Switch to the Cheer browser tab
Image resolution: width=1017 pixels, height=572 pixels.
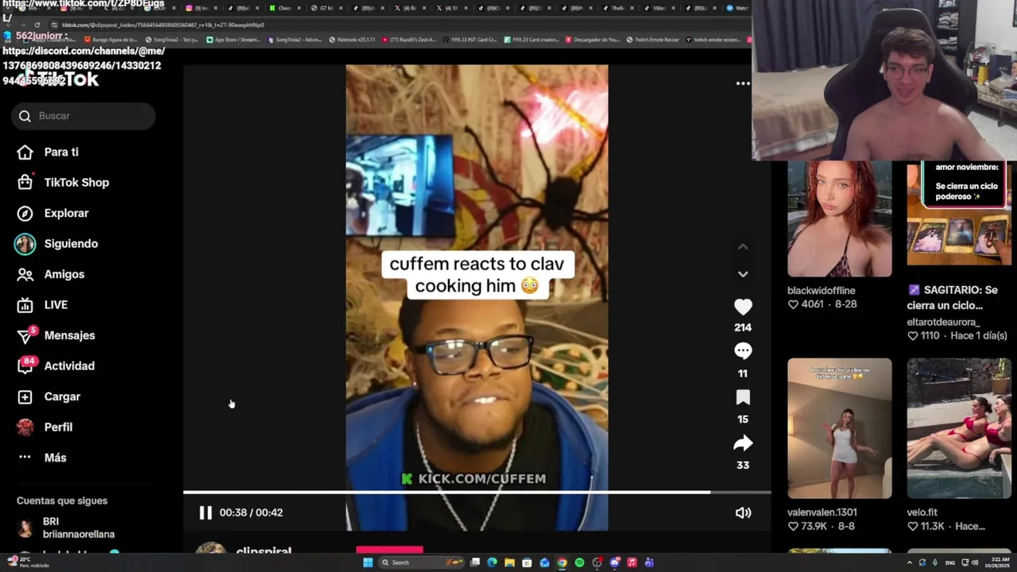point(284,8)
